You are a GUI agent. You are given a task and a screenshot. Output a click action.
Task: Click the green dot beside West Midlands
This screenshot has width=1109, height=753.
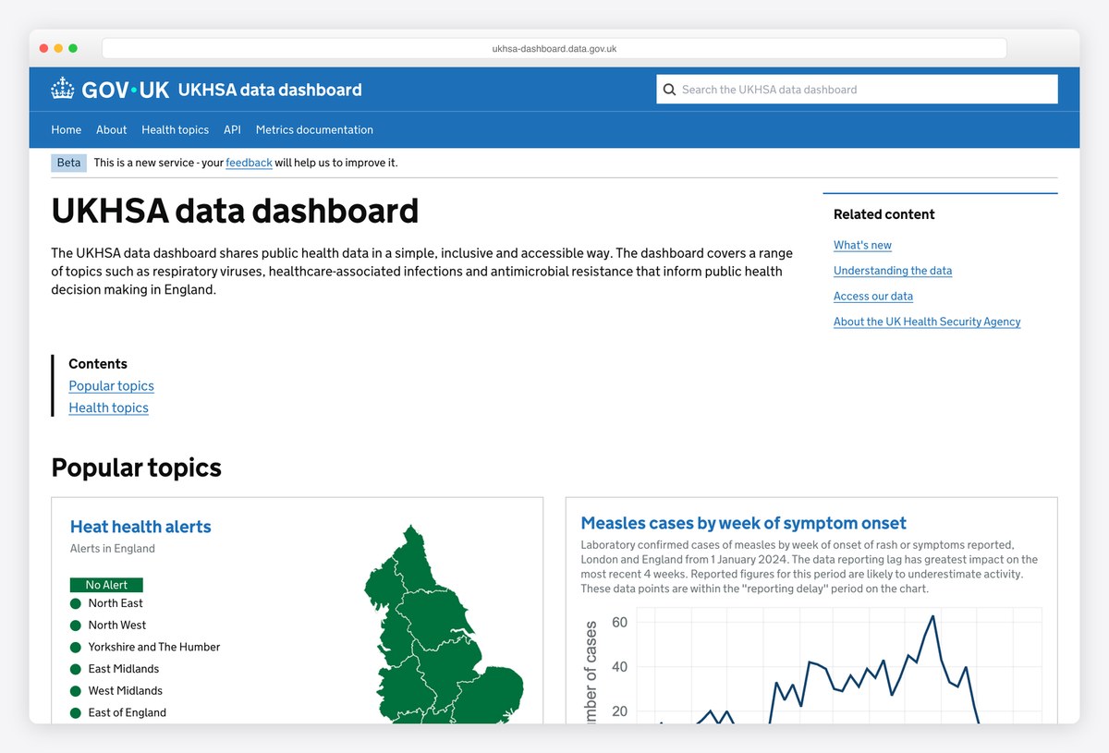tap(76, 691)
